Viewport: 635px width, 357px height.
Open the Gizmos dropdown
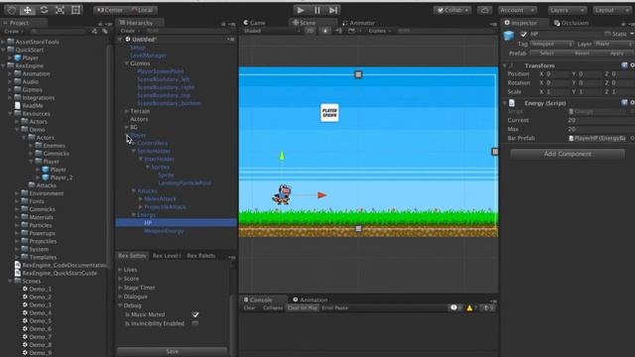coord(380,31)
